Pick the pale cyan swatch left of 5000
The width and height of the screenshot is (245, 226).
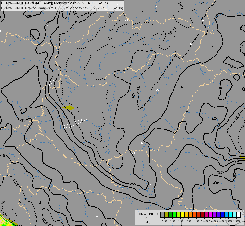(234, 215)
